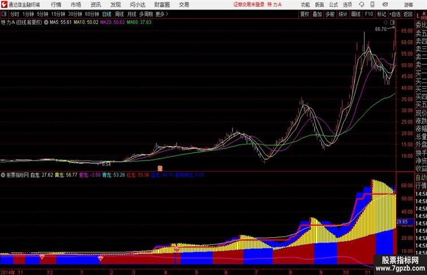This screenshot has height=275, width=427.
Task: Click the MA10: 50.02 value
Action: 86,23
